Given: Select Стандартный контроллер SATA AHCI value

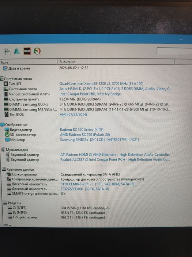Looking at the screenshot, I should coord(90,174).
